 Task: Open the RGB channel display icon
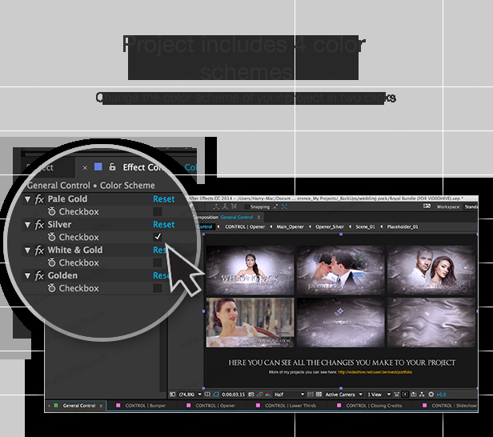click(268, 395)
